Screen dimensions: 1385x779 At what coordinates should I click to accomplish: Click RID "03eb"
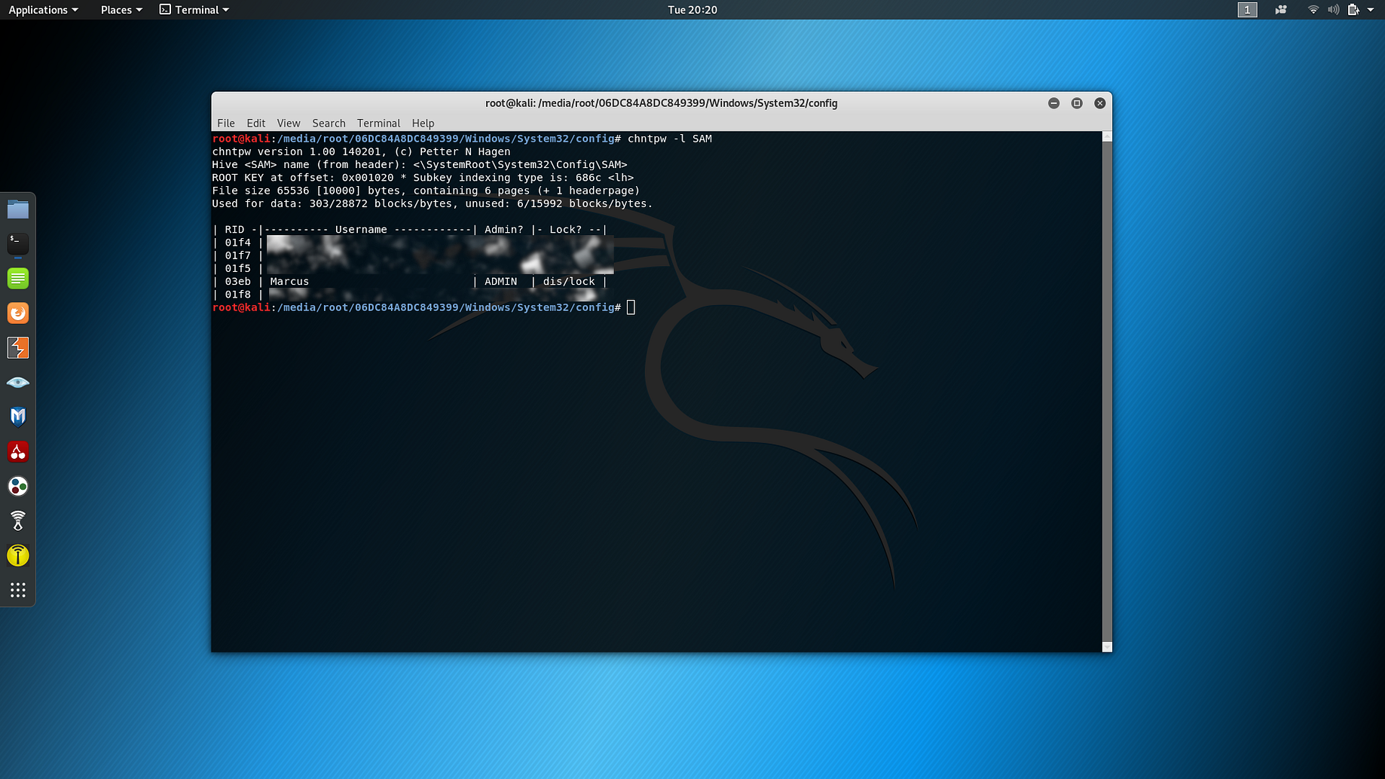pyautogui.click(x=237, y=282)
